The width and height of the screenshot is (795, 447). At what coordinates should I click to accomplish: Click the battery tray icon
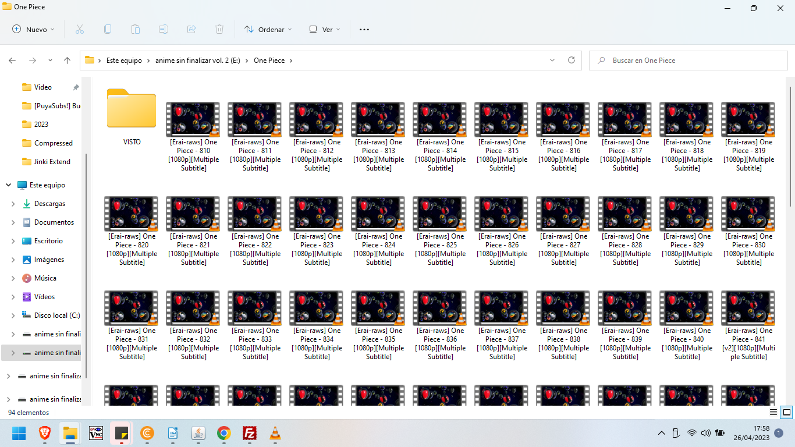(720, 433)
